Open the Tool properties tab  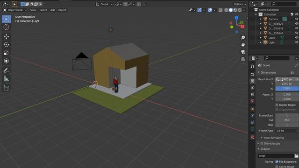(252, 66)
